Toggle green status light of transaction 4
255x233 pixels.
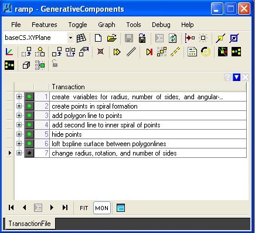point(29,125)
